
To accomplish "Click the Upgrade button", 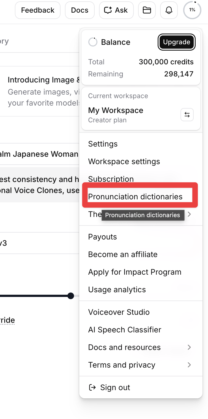I will 177,42.
